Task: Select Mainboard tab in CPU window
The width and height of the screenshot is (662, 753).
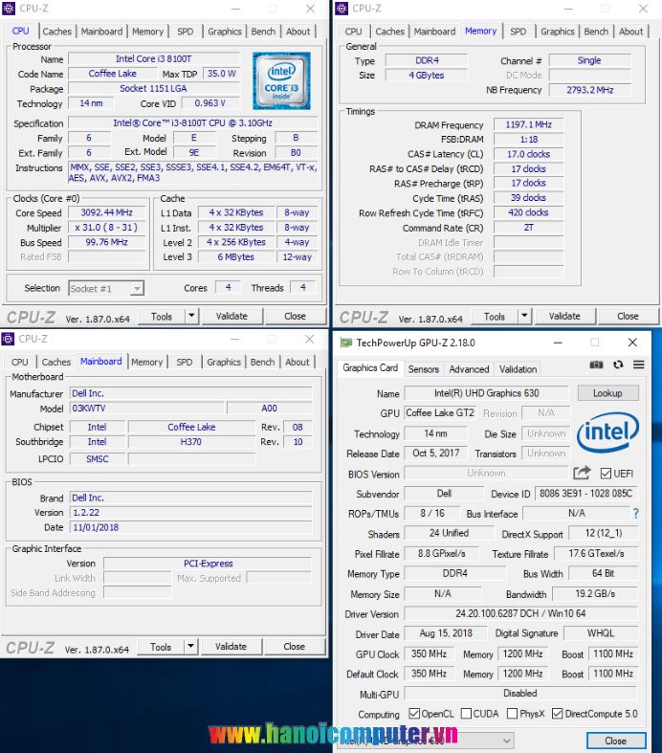Action: (x=101, y=32)
